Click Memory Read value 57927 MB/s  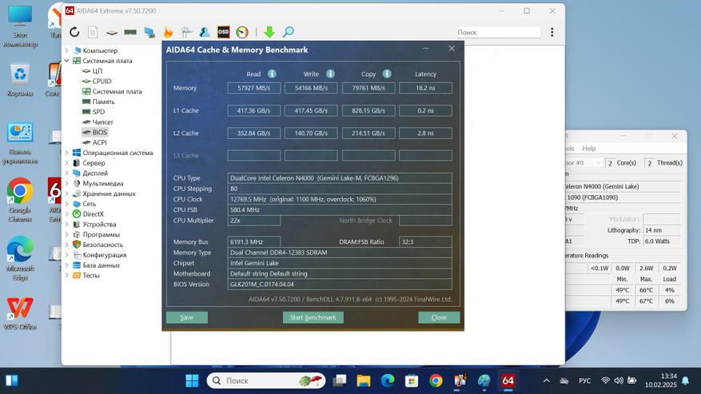254,88
